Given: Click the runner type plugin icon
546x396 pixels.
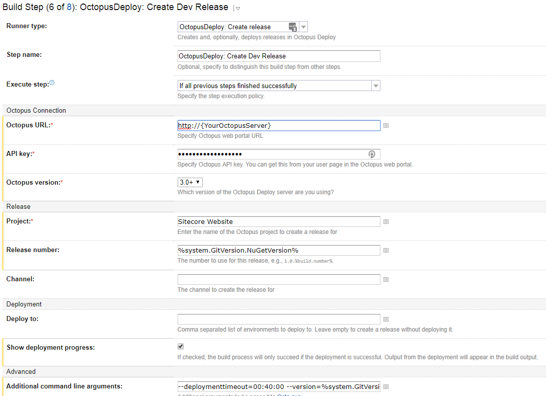Looking at the screenshot, I should coord(293,27).
